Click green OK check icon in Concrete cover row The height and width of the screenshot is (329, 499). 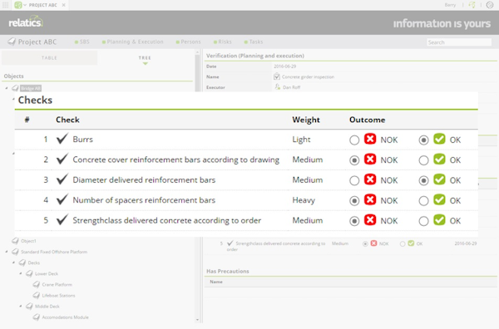click(x=439, y=159)
